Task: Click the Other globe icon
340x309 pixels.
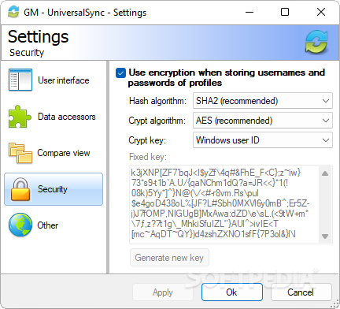Action: point(20,225)
